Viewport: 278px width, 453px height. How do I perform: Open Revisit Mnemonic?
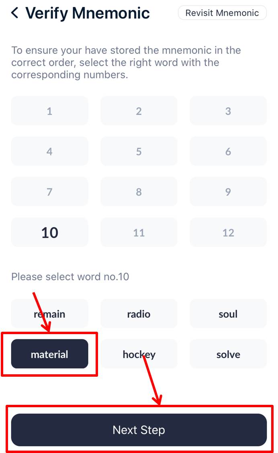(222, 13)
